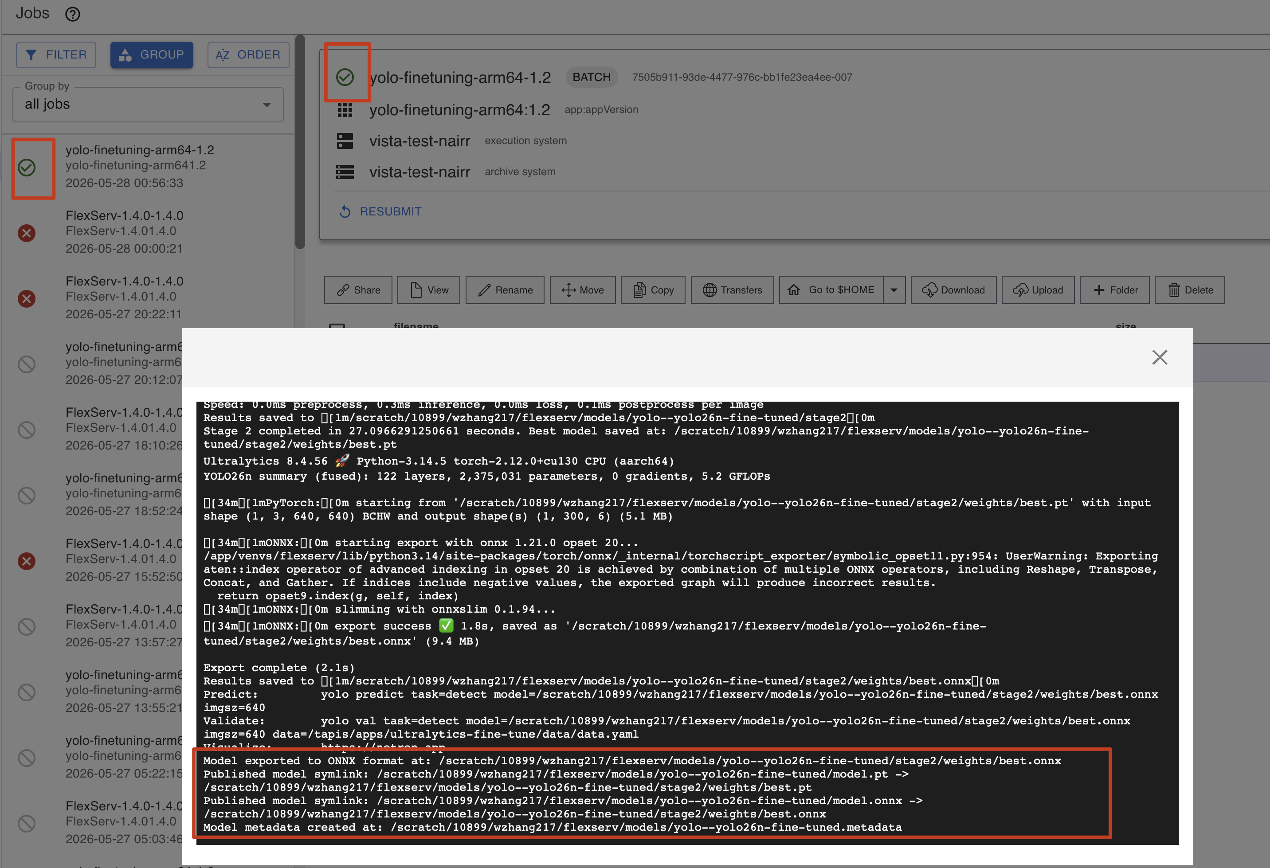Click job UUID 7505b911-93de-4477 text
The width and height of the screenshot is (1270, 868).
tap(742, 78)
